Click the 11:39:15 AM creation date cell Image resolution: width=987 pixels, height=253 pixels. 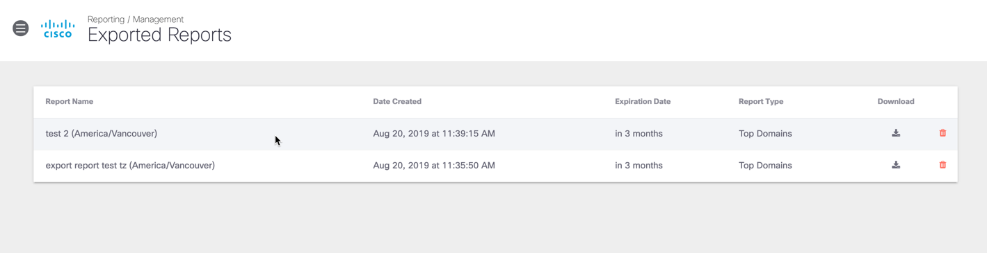pyautogui.click(x=434, y=134)
